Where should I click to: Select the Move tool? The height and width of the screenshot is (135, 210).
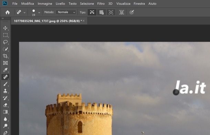click(x=6, y=28)
